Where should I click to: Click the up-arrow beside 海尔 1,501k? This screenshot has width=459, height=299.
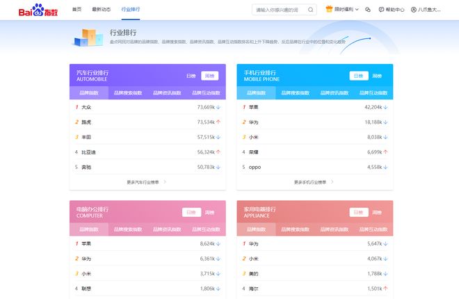pyautogui.click(x=385, y=289)
